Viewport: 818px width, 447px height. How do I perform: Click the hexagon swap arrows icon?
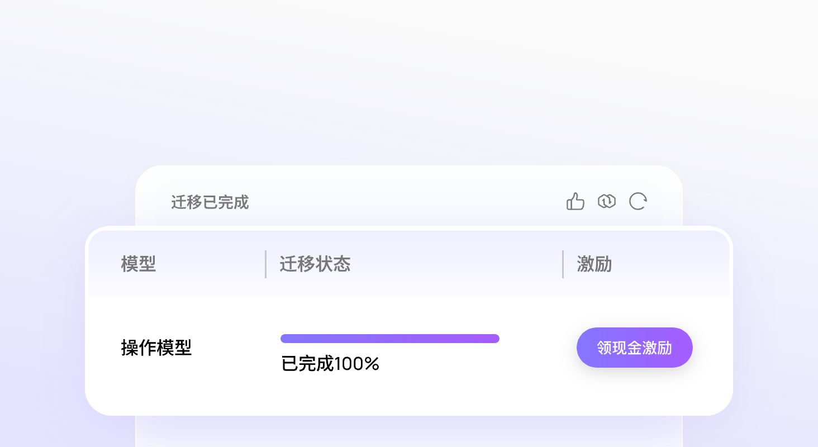tap(607, 201)
